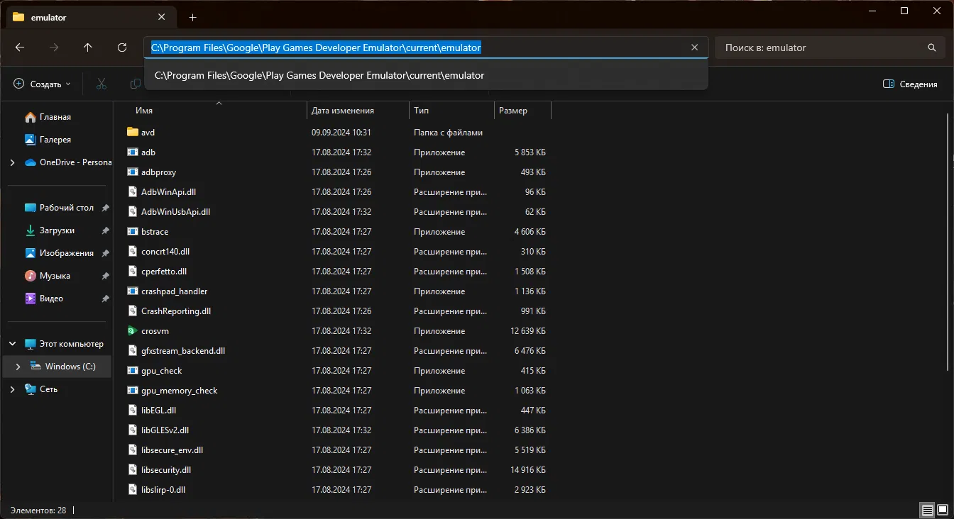Select the bstrace application icon

pyautogui.click(x=132, y=232)
